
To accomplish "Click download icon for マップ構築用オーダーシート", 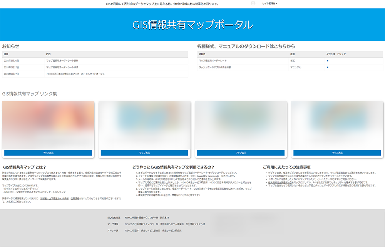I will [328, 61].
